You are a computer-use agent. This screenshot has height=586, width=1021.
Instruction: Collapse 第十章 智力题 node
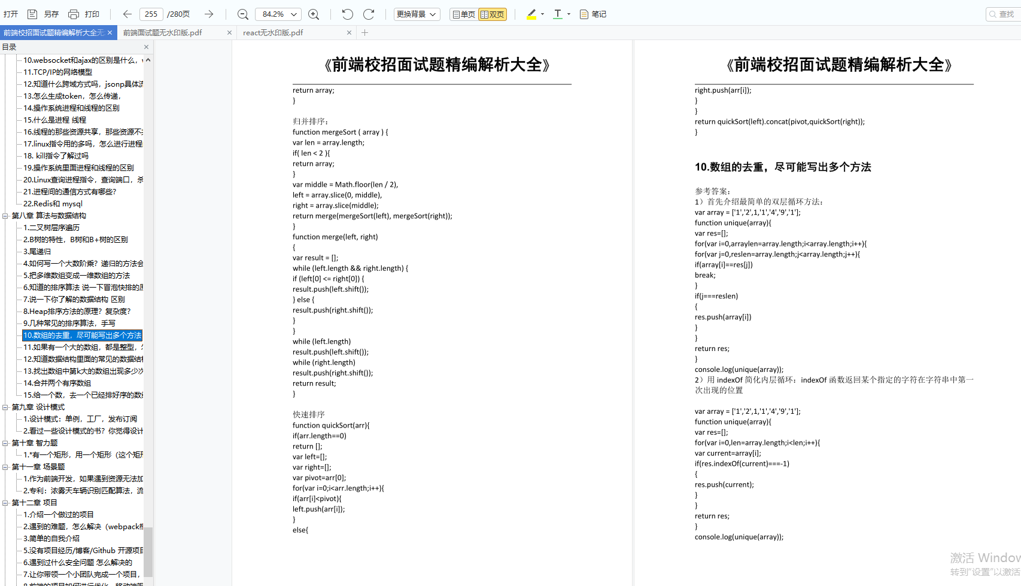point(5,443)
